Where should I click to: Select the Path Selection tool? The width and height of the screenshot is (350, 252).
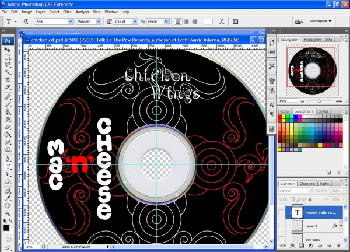coord(8,174)
